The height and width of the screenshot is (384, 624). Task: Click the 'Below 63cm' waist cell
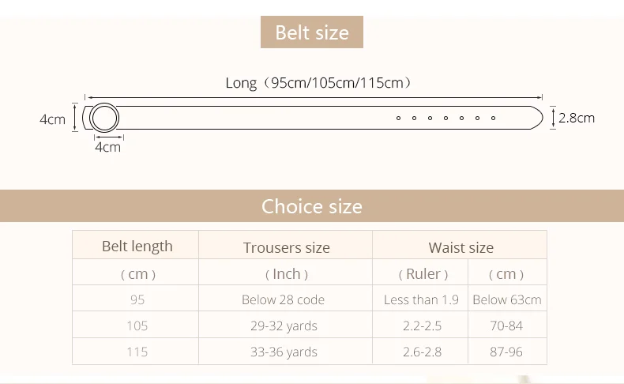506,299
